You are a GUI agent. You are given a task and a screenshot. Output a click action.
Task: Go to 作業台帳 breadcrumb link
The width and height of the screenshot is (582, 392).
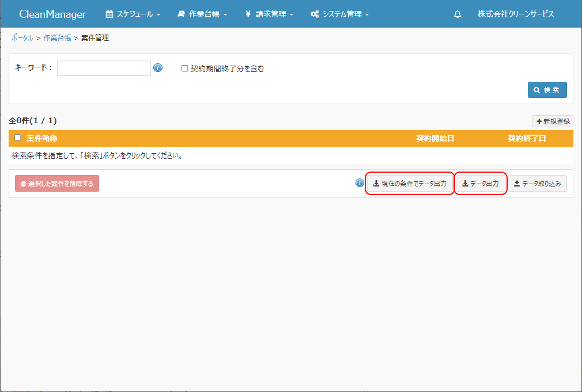coord(57,38)
